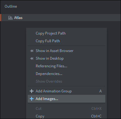The image size is (121, 119).
Task: Select Show in Desktop
Action: click(67, 58)
